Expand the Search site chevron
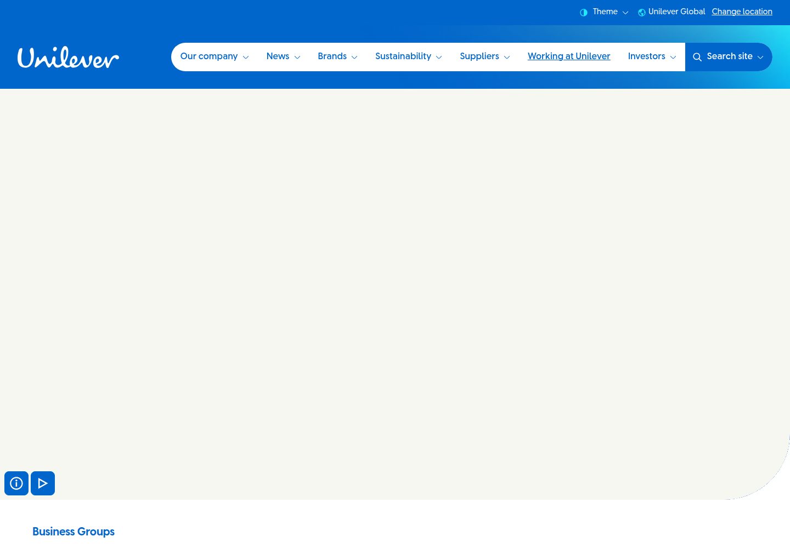 [760, 57]
